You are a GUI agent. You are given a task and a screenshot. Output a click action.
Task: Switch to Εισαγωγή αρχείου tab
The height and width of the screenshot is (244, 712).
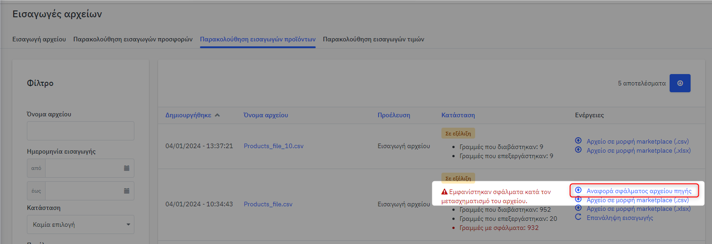click(39, 39)
